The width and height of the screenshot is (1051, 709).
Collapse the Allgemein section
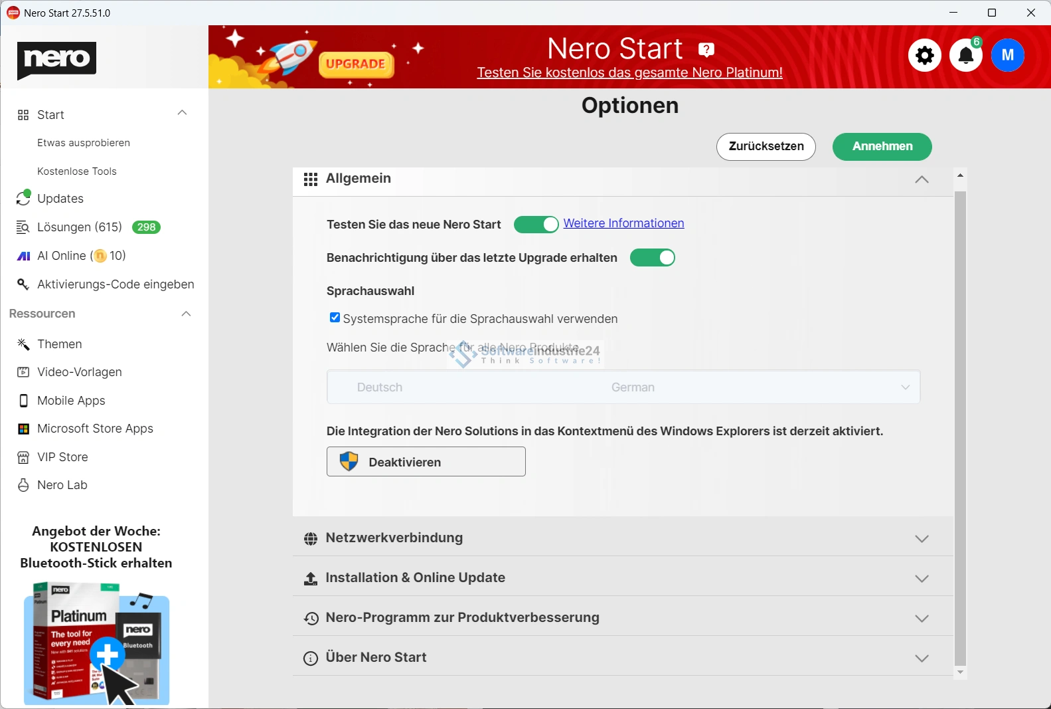pos(921,179)
